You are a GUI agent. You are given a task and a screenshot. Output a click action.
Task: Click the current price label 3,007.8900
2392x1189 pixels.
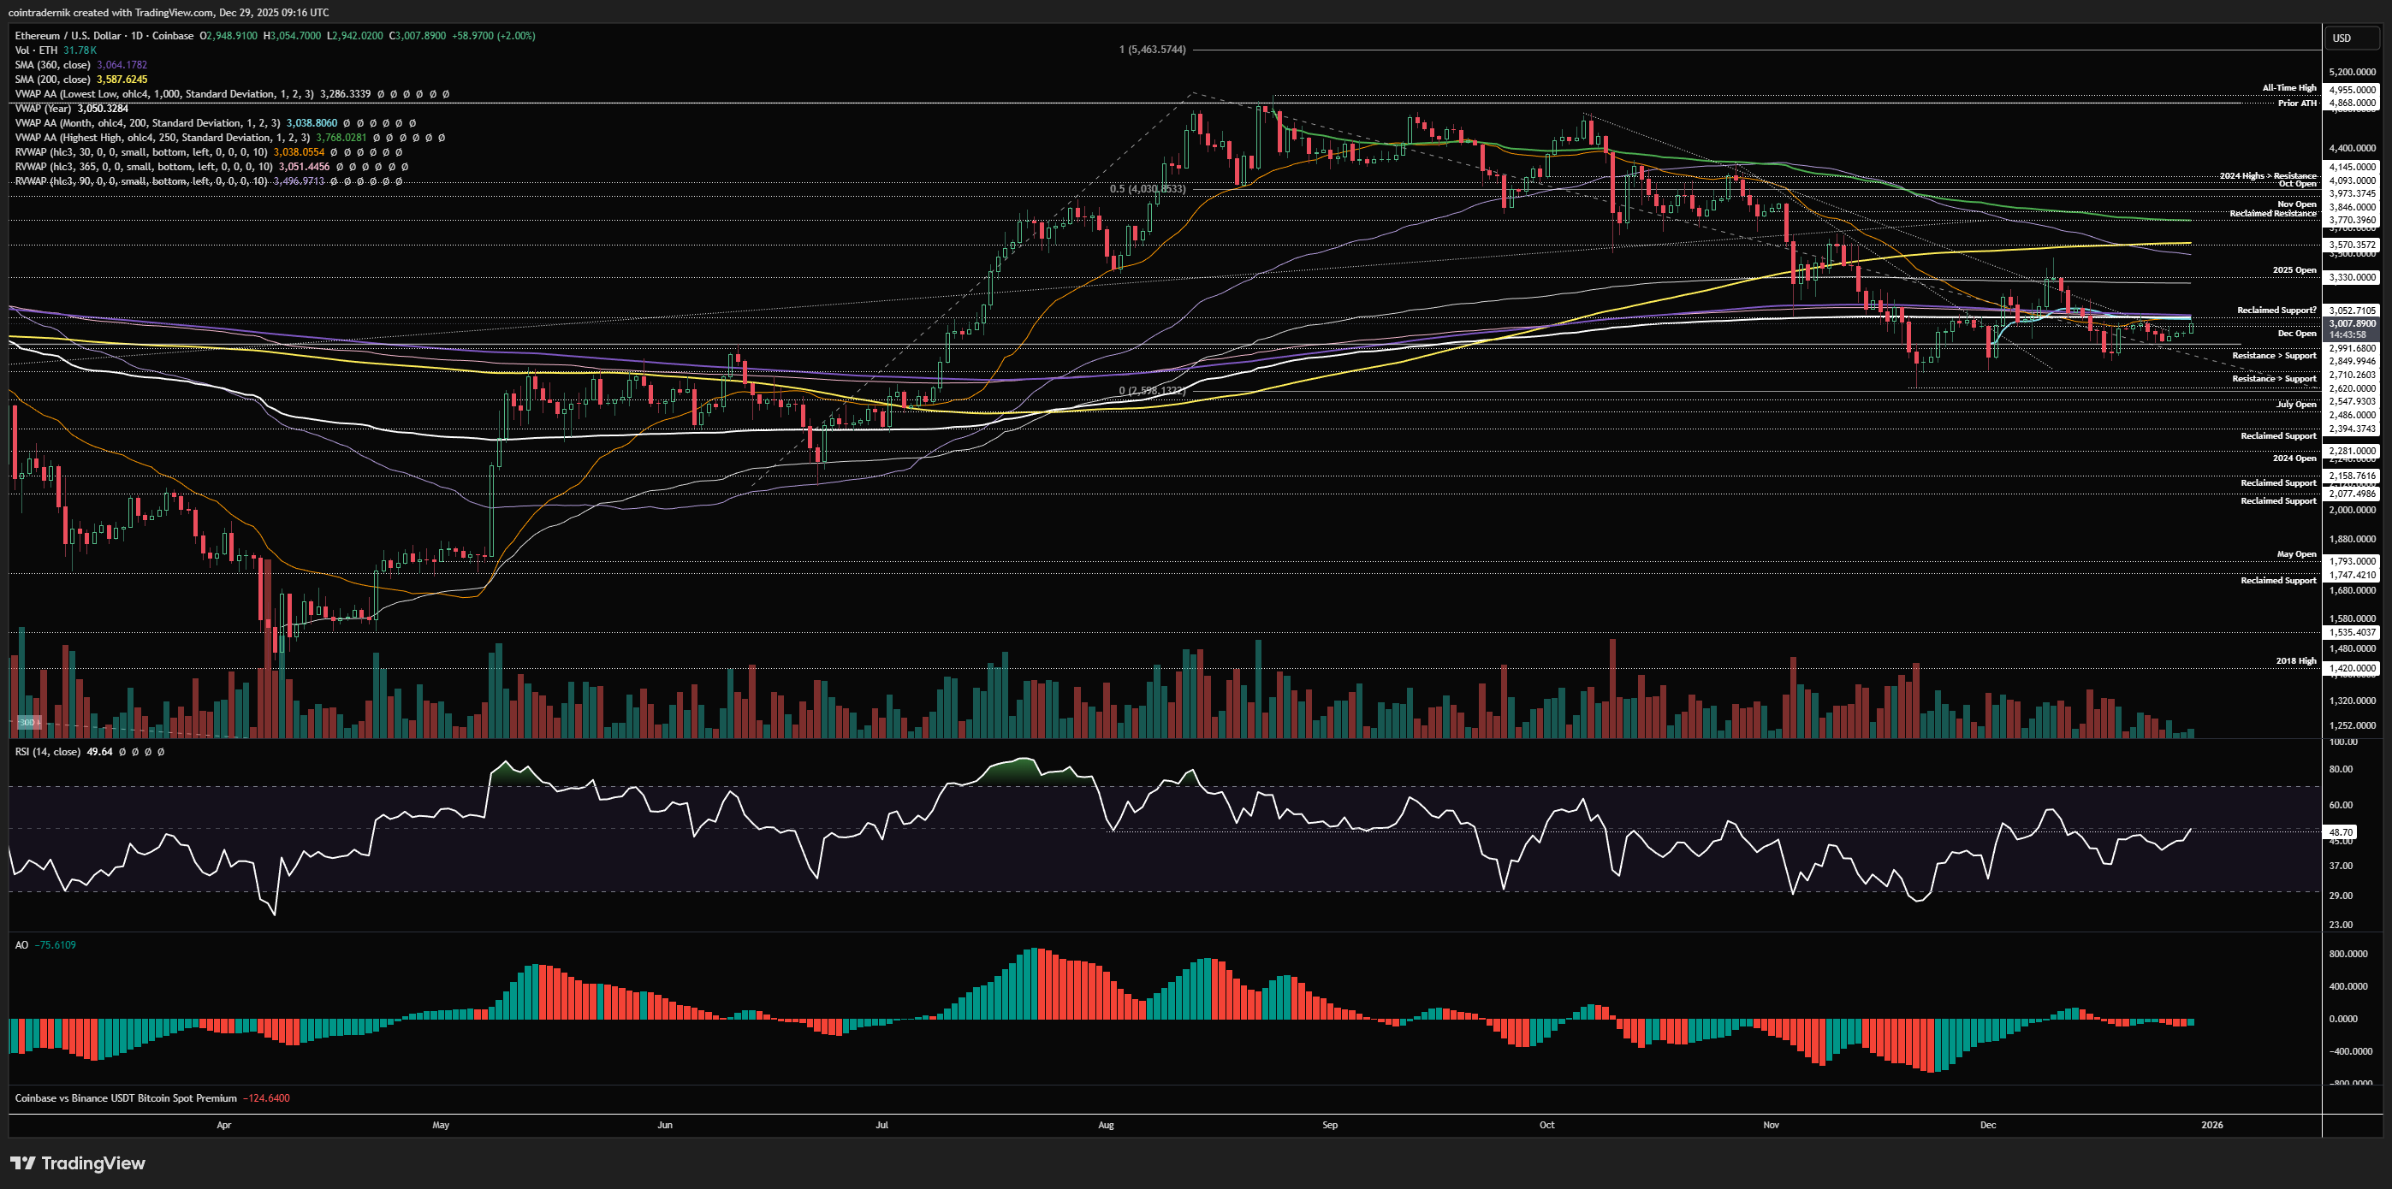2352,324
